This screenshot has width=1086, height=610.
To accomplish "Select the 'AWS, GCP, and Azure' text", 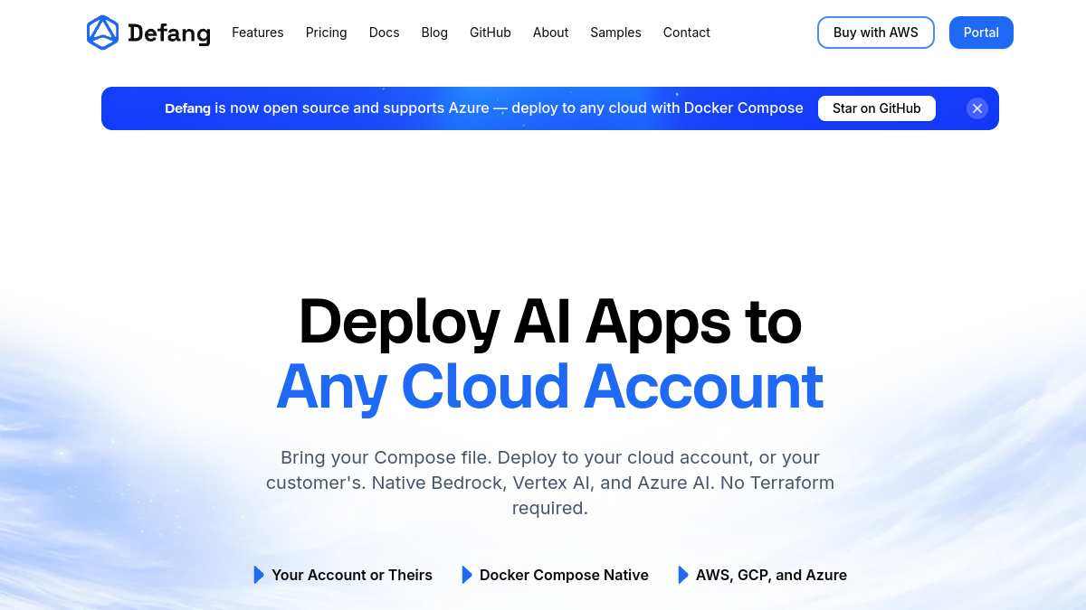I will point(771,575).
